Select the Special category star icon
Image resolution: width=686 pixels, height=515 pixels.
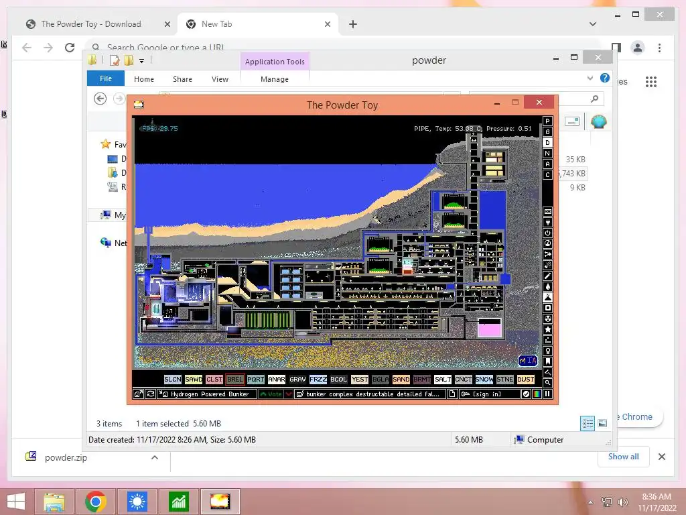547,329
